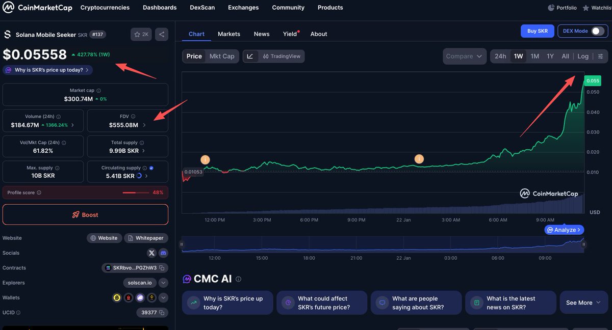Open Portfolio from the top bar
Image resolution: width=612 pixels, height=330 pixels.
[x=562, y=8]
